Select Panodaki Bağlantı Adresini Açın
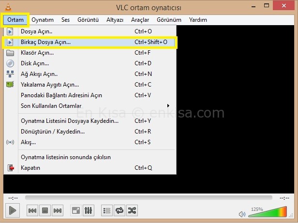Screen dimensions: 298x223 click(89, 95)
